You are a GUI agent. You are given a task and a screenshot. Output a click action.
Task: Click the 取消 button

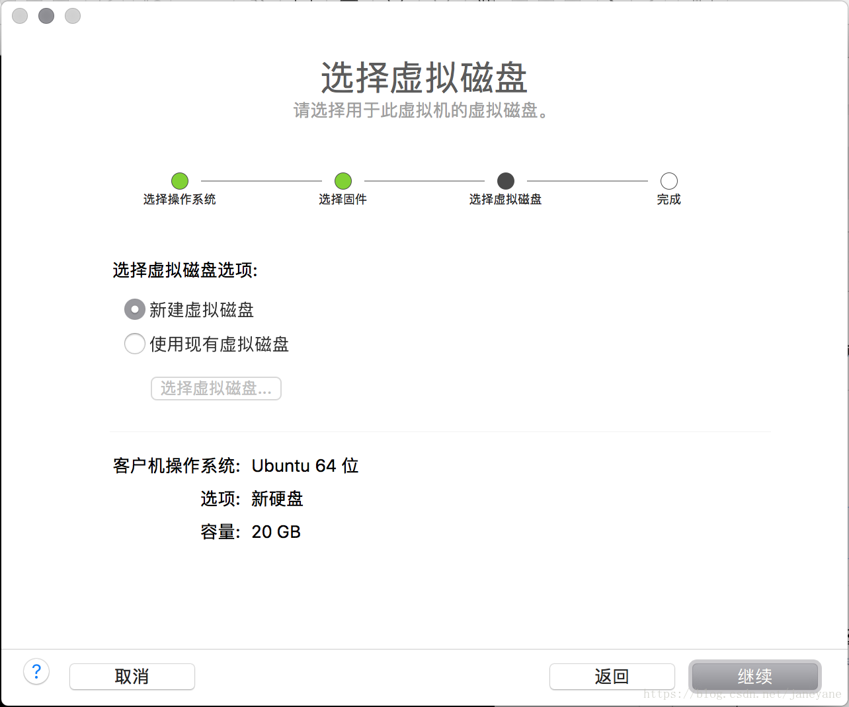[x=132, y=677]
